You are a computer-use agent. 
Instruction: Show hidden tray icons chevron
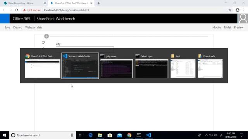coord(206,135)
